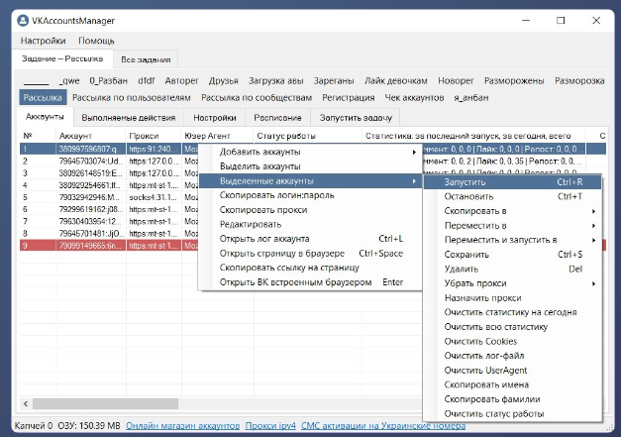Select the Задание – Рассылка tab

coord(62,58)
